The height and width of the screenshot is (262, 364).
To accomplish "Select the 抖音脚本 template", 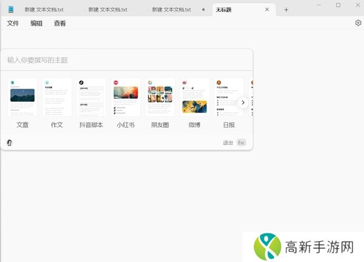I will pyautogui.click(x=92, y=98).
